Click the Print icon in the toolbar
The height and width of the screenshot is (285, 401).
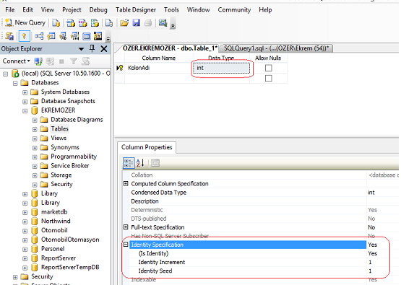(x=148, y=23)
